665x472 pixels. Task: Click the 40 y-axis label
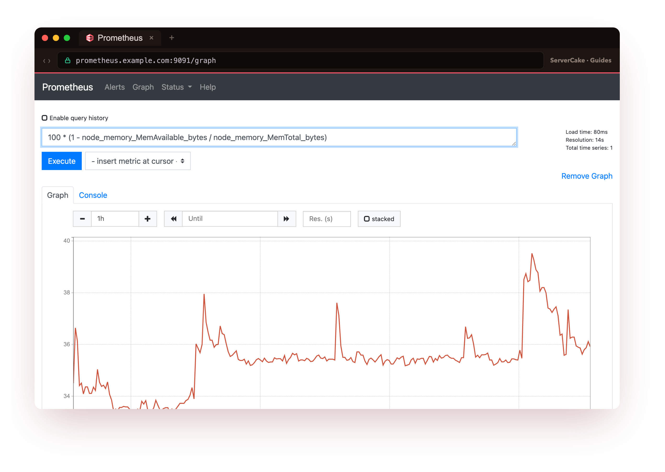coord(67,241)
